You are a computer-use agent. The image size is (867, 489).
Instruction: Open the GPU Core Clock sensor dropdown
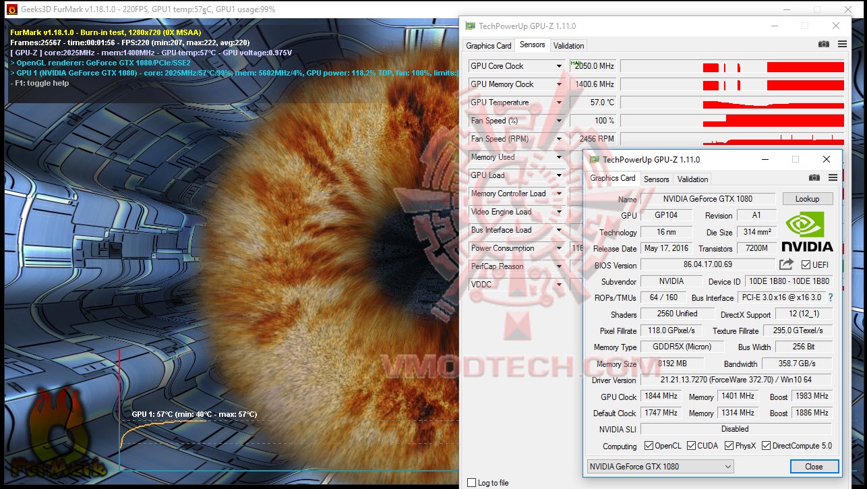[x=559, y=66]
